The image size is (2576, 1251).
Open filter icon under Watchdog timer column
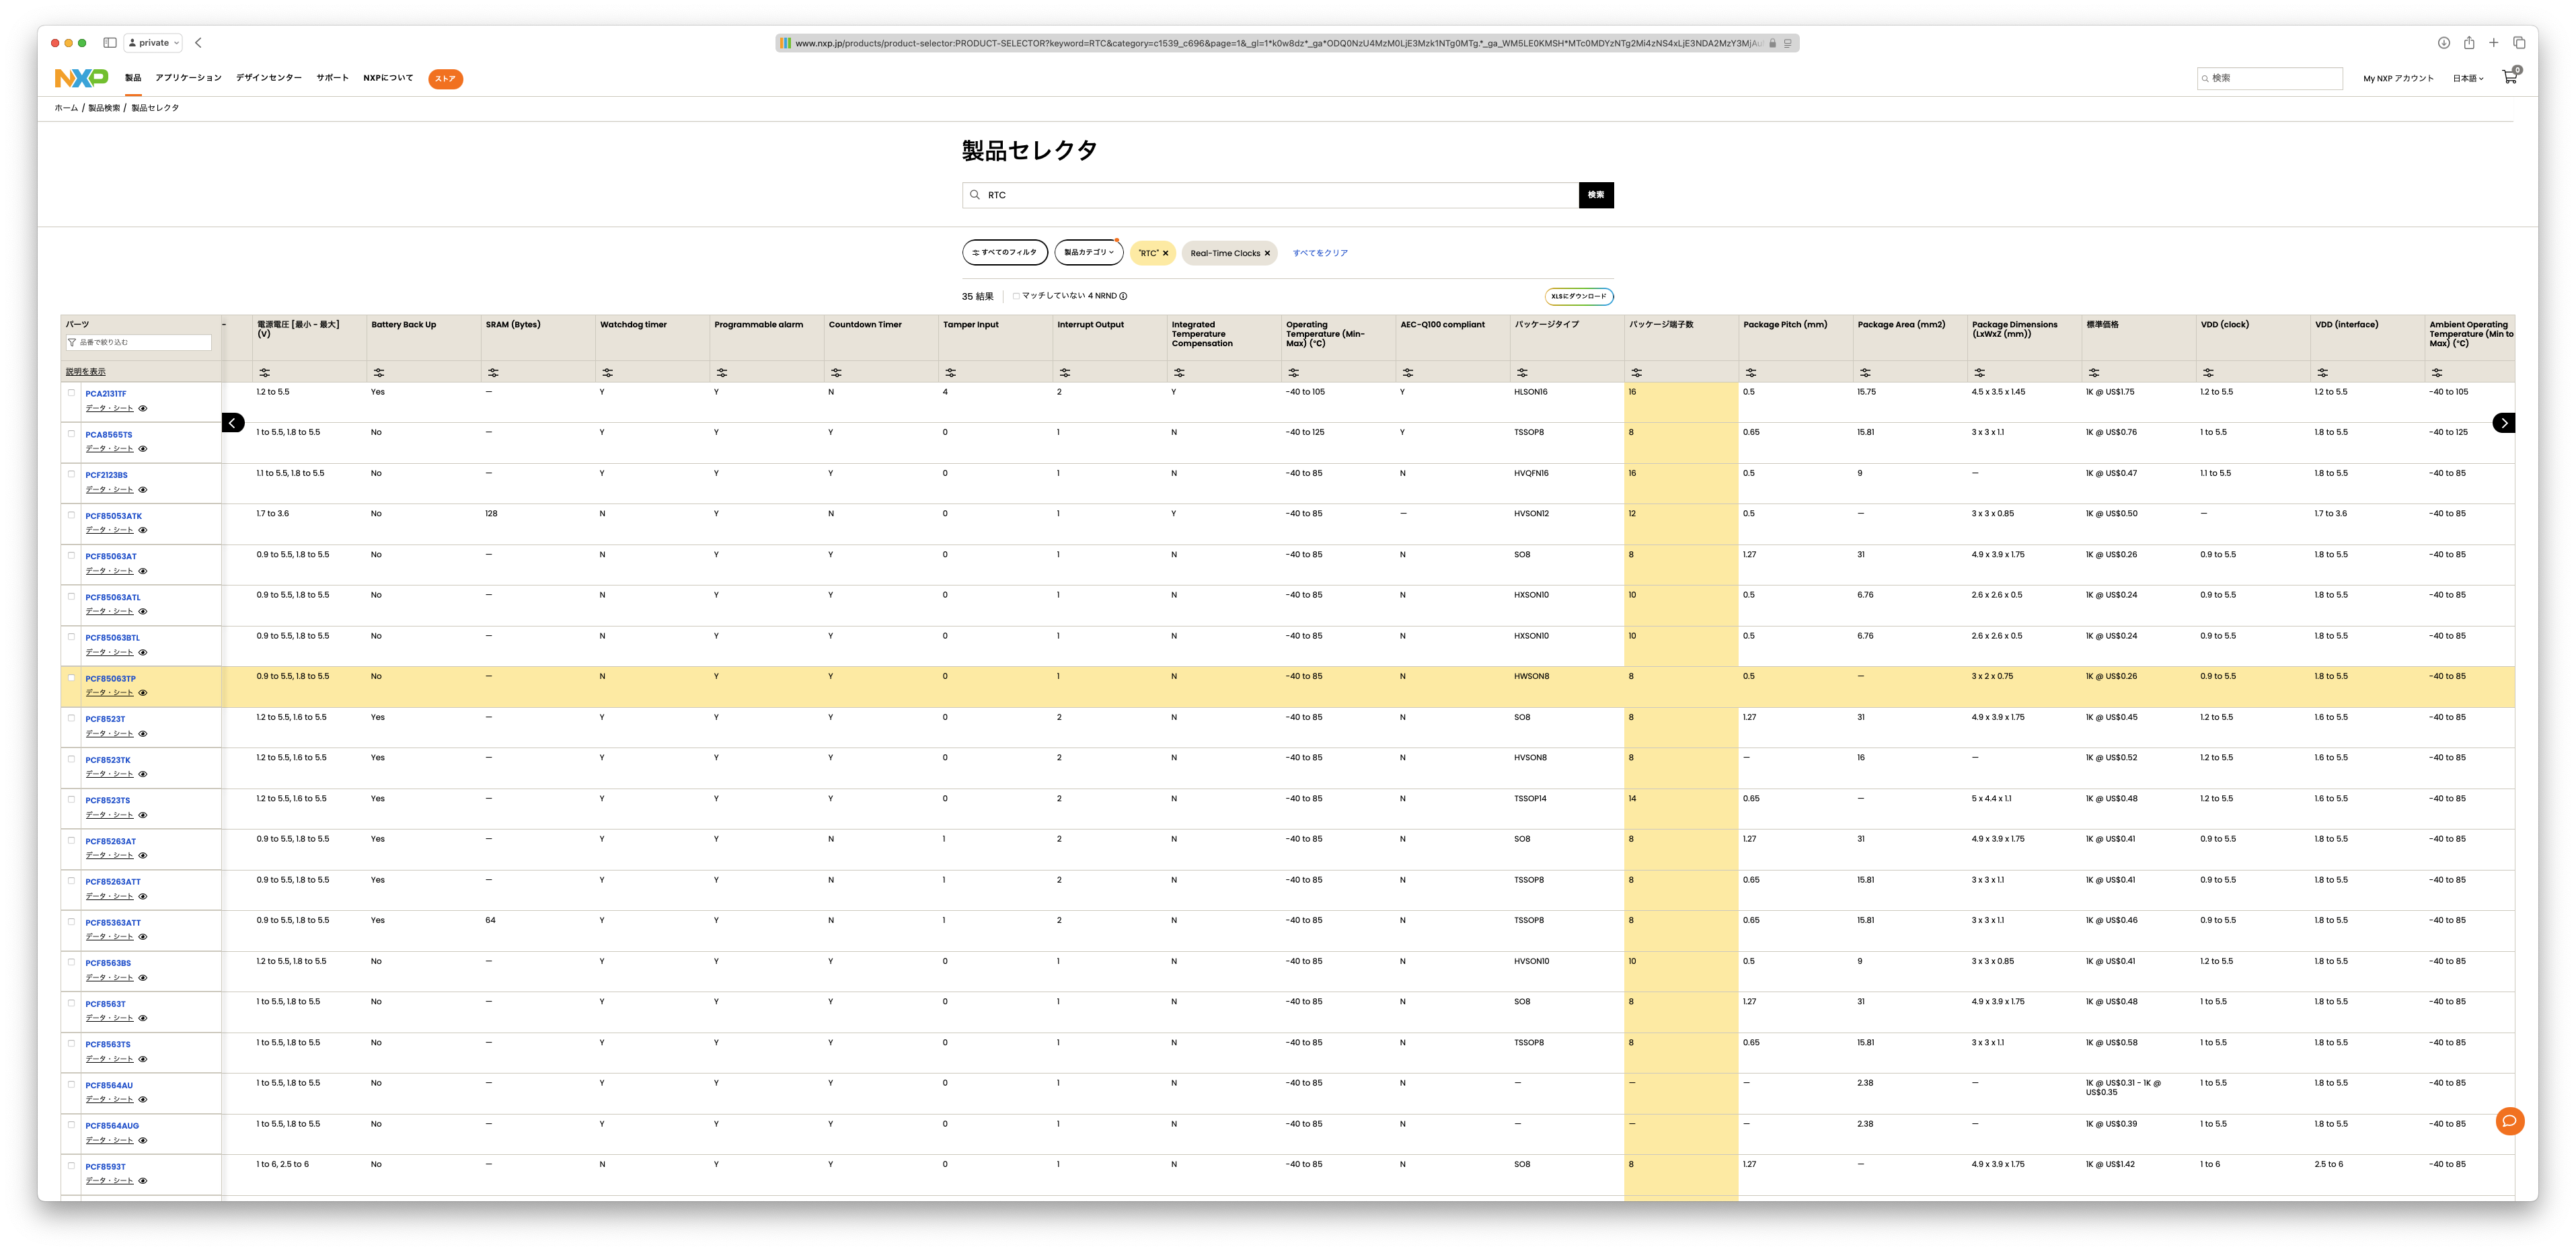click(x=607, y=372)
